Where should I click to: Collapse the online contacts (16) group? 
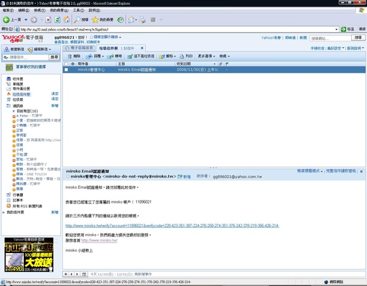13,111
